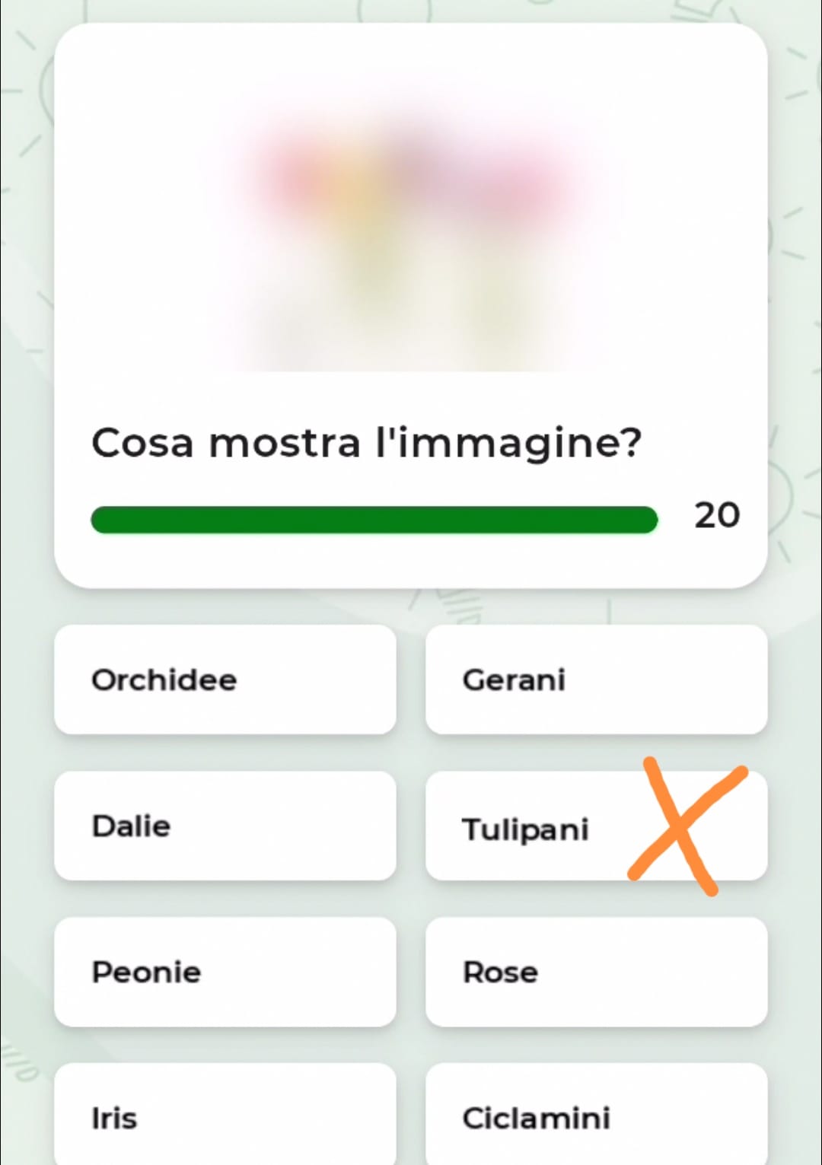Choose Rose as the answer
The height and width of the screenshot is (1165, 822).
tap(596, 972)
